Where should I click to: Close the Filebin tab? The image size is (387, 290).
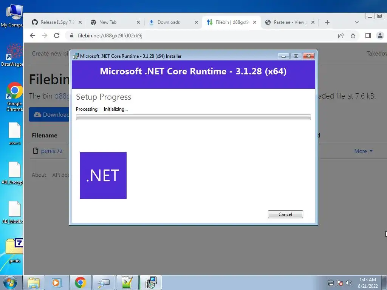pyautogui.click(x=255, y=22)
